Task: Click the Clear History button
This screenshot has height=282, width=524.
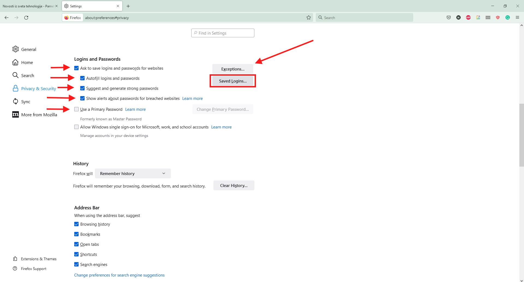Action: (x=234, y=186)
